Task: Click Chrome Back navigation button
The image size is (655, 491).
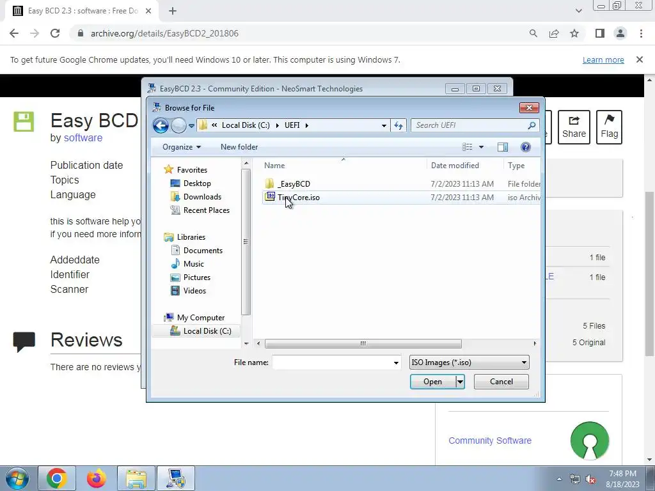Action: click(x=14, y=33)
